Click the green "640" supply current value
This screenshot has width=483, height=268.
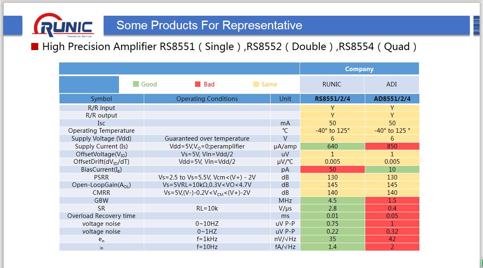pyautogui.click(x=332, y=146)
